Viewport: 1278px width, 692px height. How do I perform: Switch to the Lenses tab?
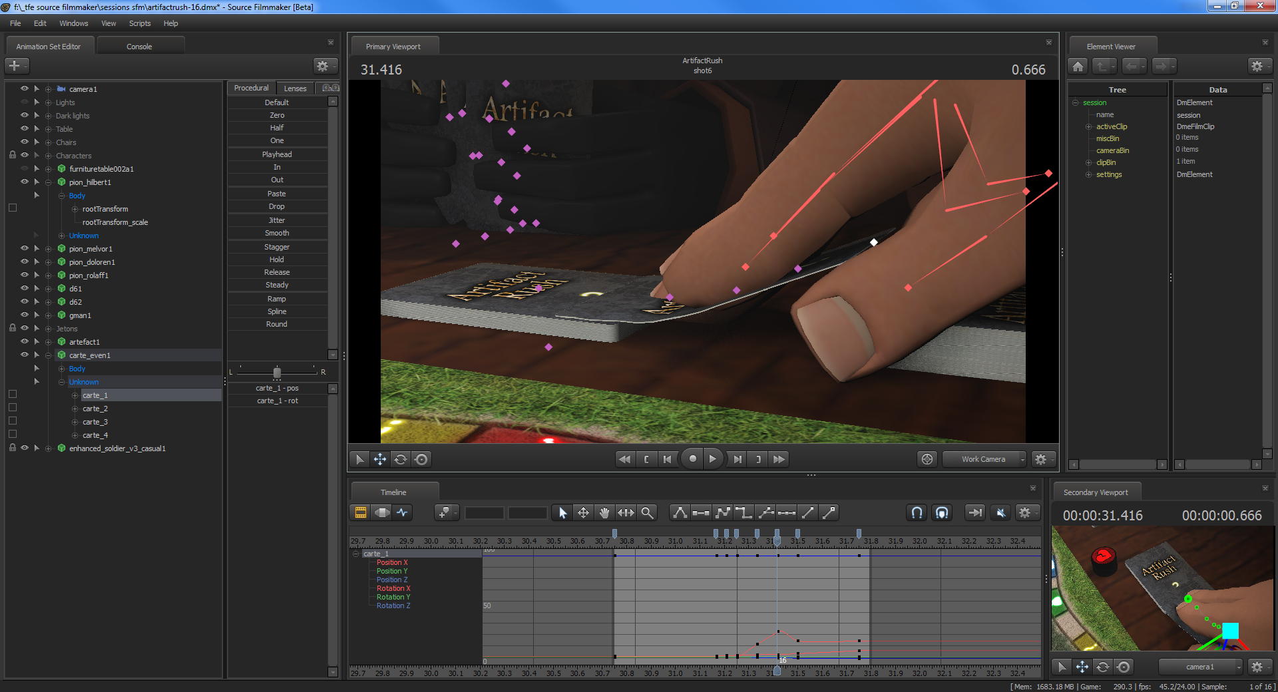[x=296, y=88]
